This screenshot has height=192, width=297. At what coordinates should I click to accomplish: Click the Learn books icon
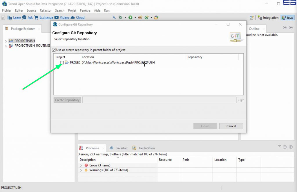tap(10, 18)
